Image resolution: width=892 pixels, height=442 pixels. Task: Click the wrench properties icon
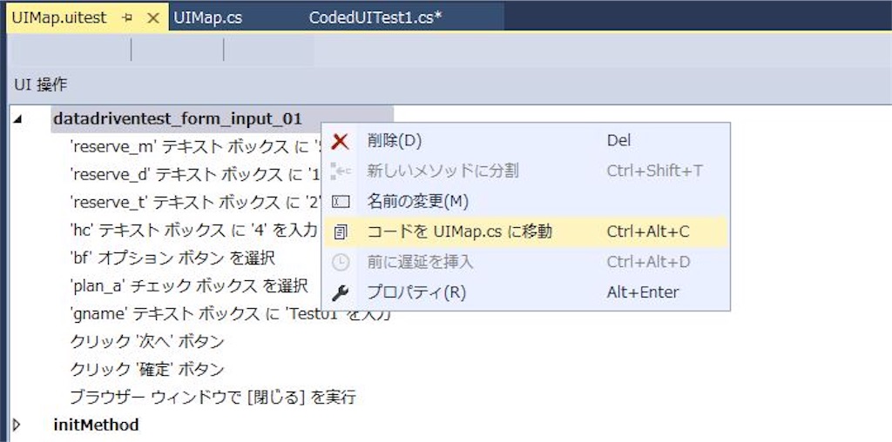pyautogui.click(x=341, y=292)
